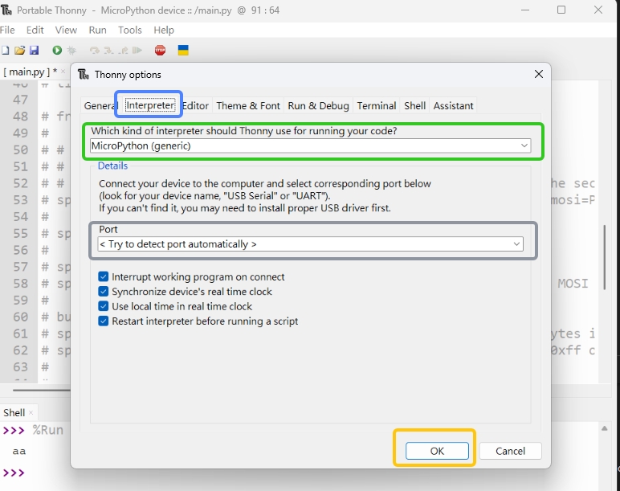Switch to the General tab

(x=100, y=105)
